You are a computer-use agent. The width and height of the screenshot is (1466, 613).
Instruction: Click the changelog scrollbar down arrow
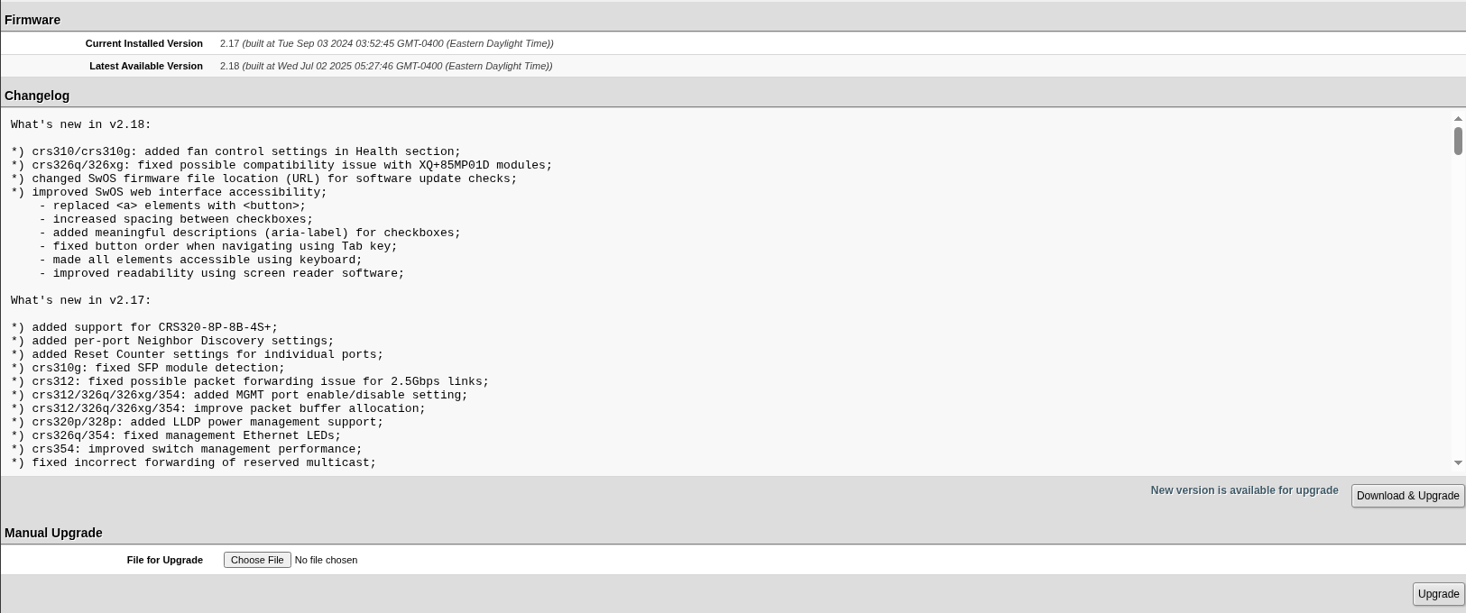click(1458, 462)
